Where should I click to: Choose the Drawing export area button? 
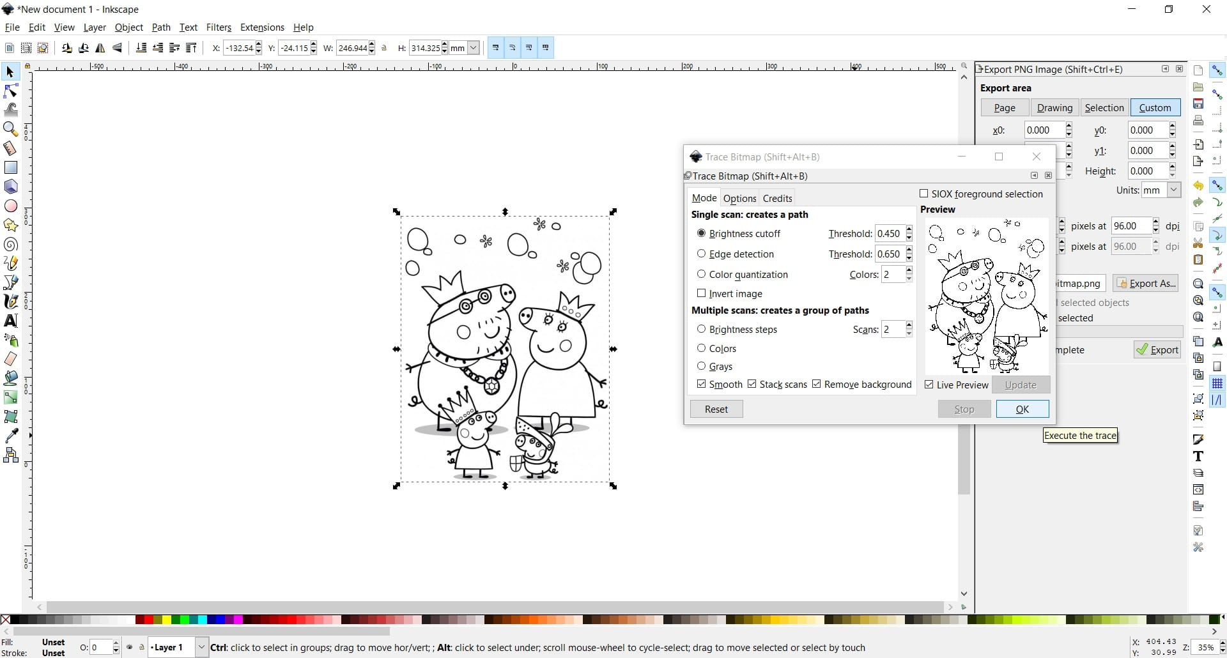click(1054, 107)
